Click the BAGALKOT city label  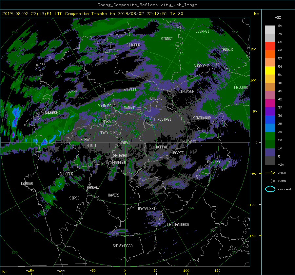131,90
